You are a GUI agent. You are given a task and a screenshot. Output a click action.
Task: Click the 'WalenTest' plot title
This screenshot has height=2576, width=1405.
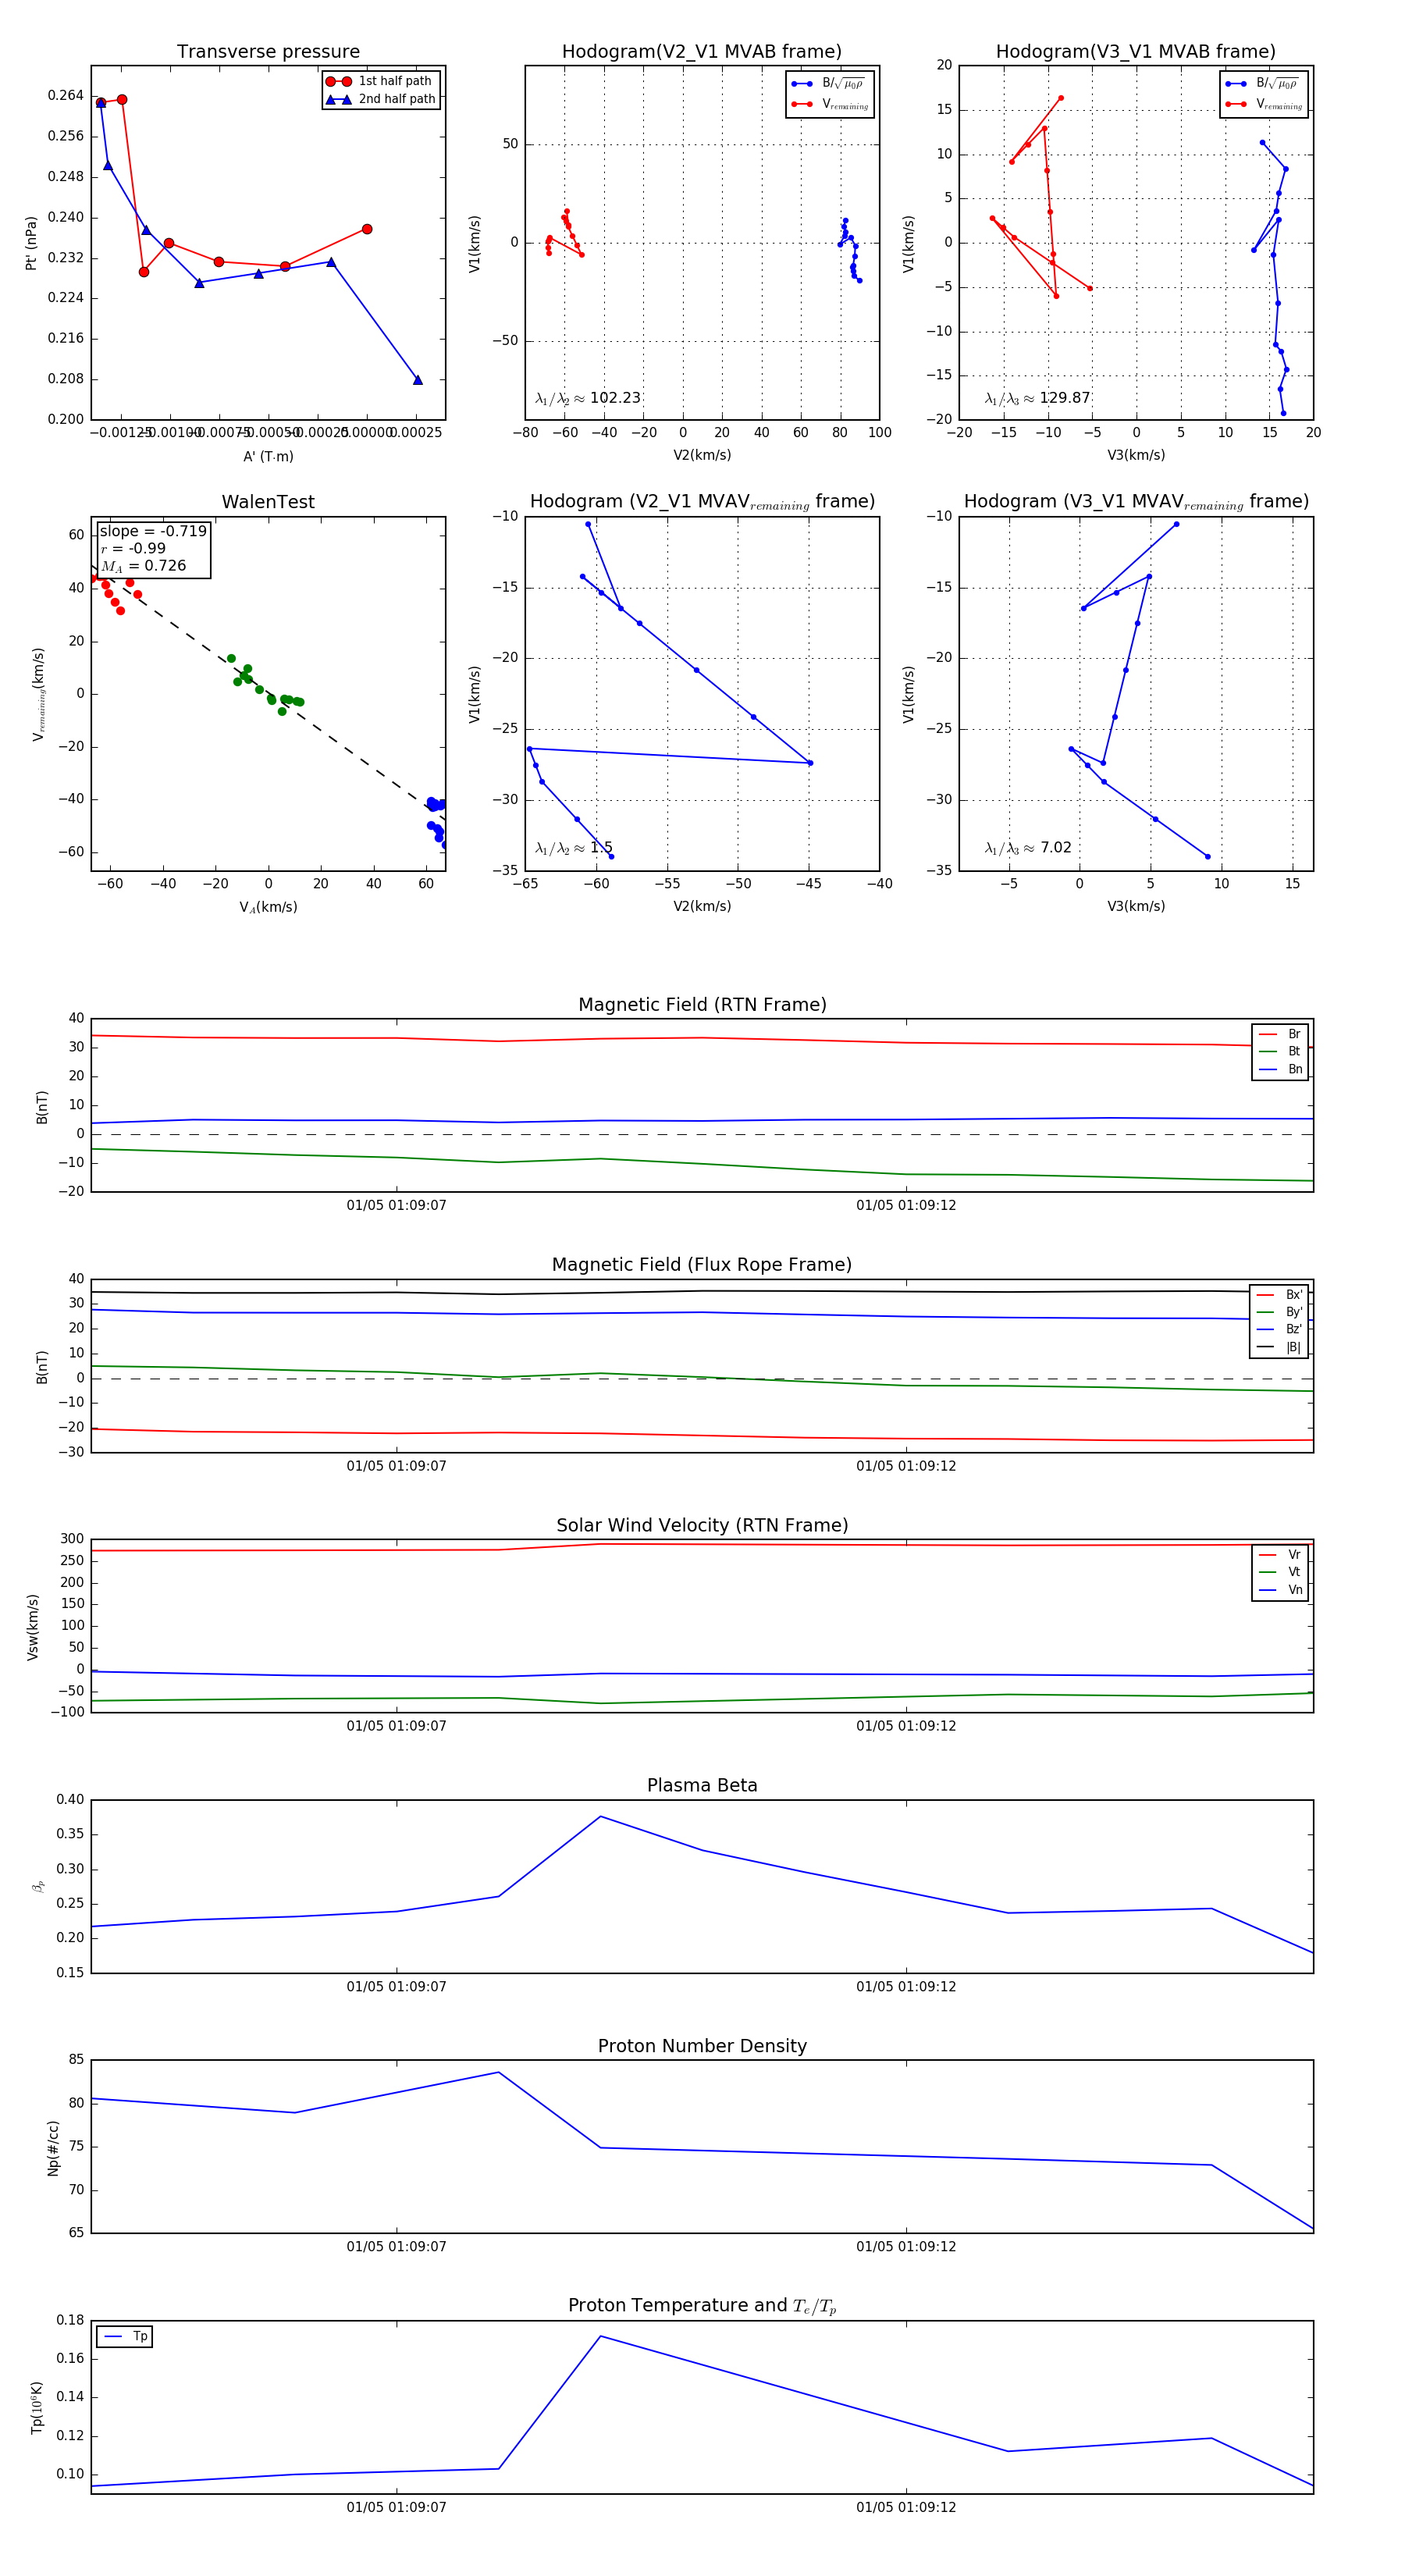click(x=268, y=502)
